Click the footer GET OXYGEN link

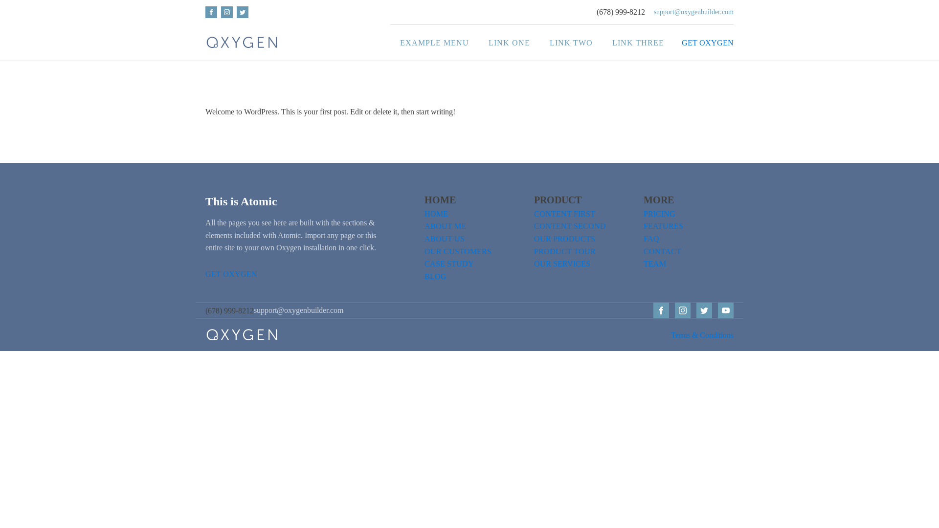(x=231, y=274)
